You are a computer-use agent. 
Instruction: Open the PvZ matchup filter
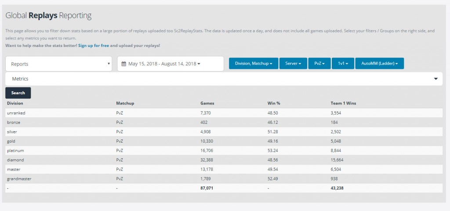coord(319,64)
